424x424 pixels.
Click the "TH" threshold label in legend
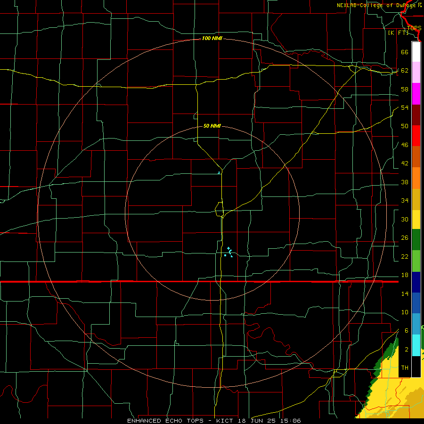click(x=405, y=367)
